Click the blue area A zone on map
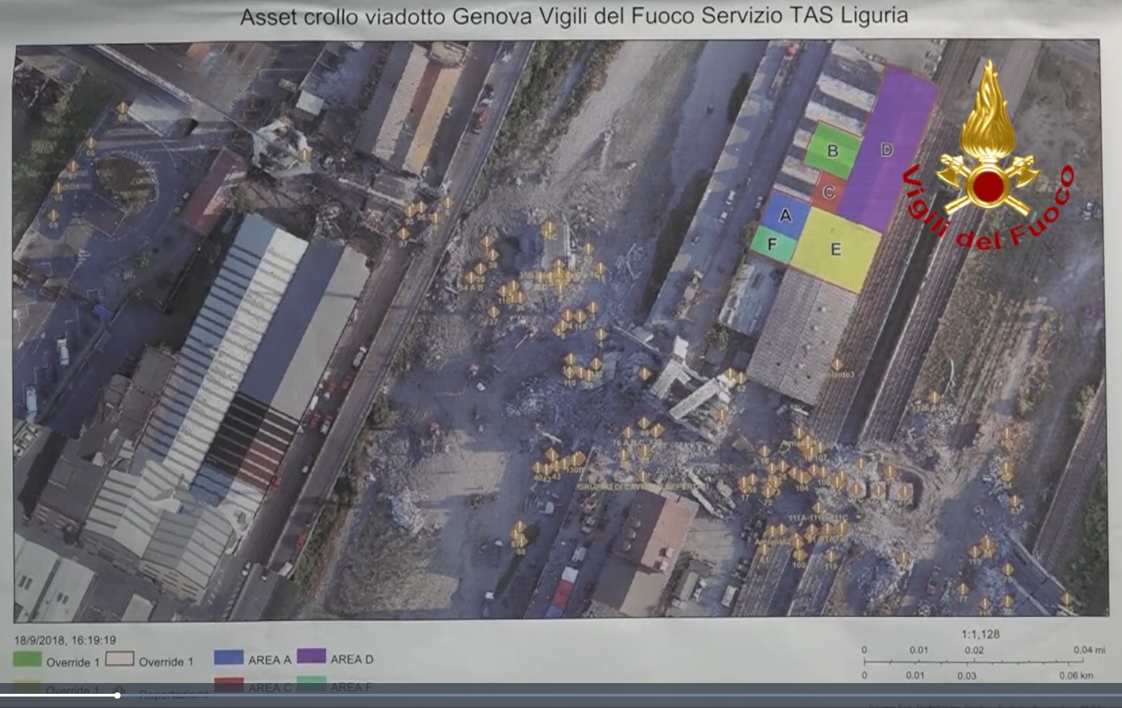This screenshot has width=1122, height=708. point(785,216)
